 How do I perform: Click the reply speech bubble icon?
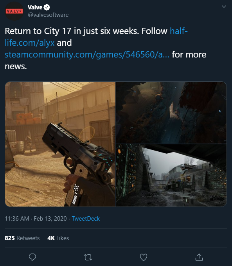(x=32, y=257)
